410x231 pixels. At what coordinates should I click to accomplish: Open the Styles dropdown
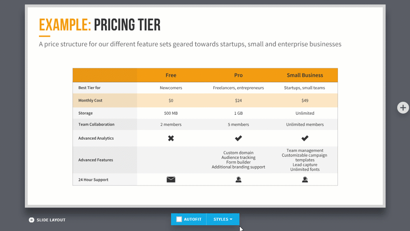coord(223,219)
